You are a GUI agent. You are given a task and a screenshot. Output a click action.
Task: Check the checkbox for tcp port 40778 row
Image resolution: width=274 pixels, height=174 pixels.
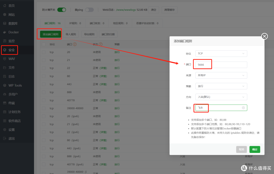point(44,100)
